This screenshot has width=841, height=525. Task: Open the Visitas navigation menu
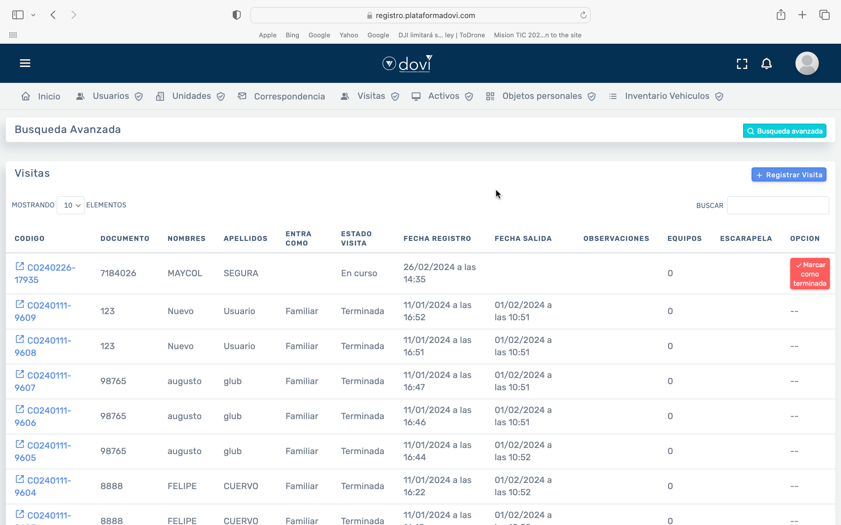(371, 96)
